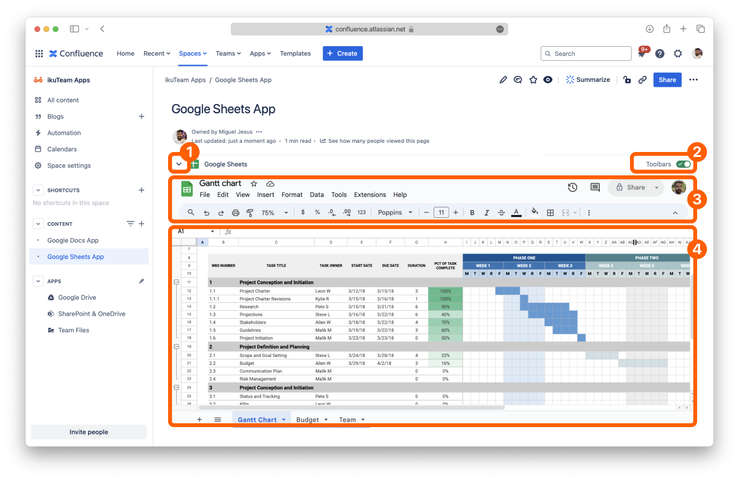Click print icon in Sheets toolbar

tap(235, 213)
